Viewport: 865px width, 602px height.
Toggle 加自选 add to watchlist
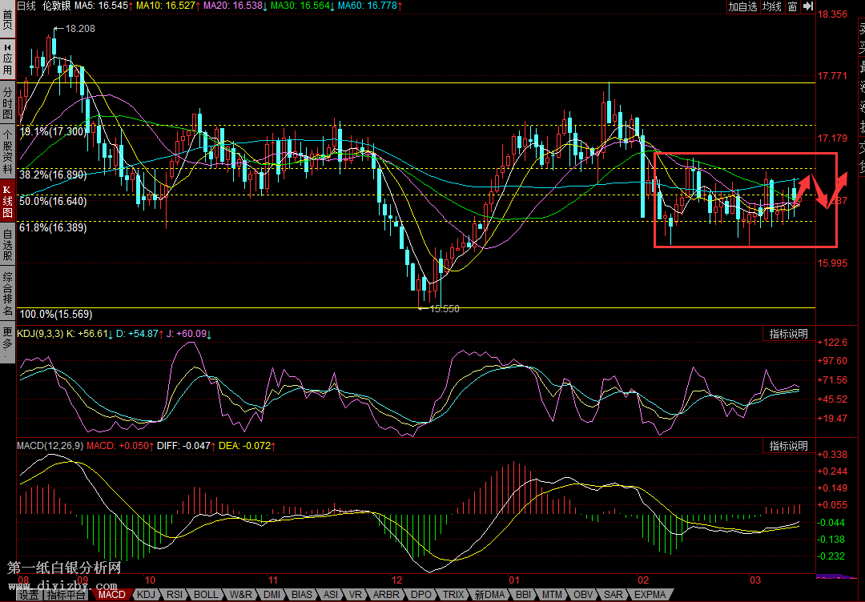click(x=742, y=6)
